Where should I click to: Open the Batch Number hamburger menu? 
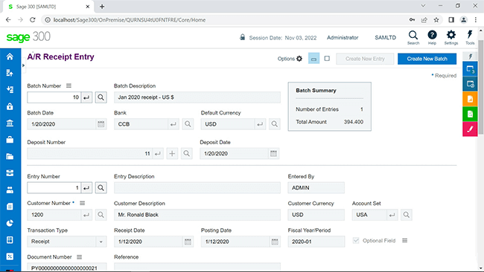69,85
